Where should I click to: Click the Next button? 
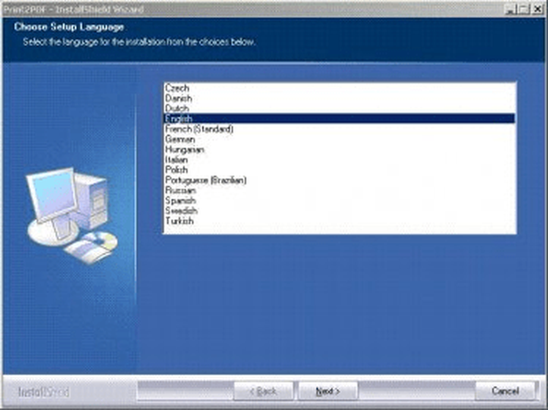pyautogui.click(x=328, y=391)
